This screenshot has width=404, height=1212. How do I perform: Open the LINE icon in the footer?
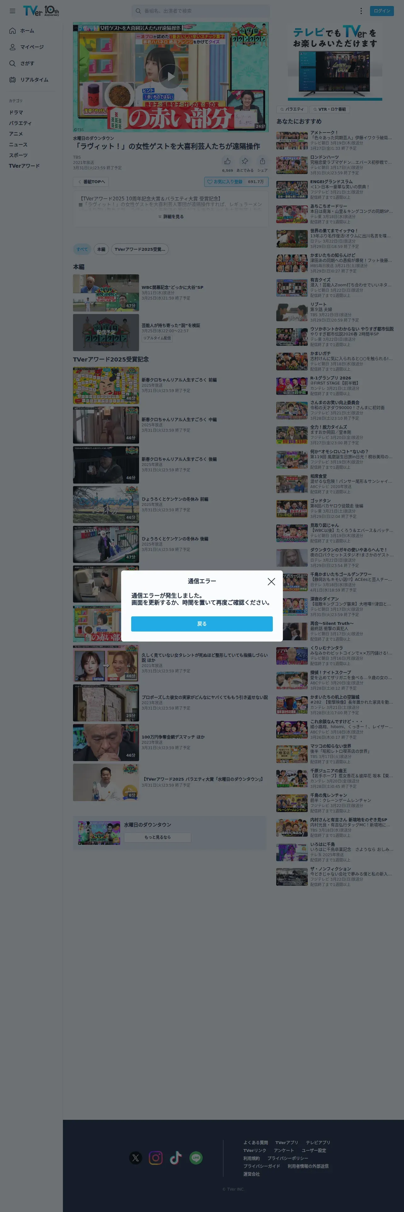[196, 1158]
